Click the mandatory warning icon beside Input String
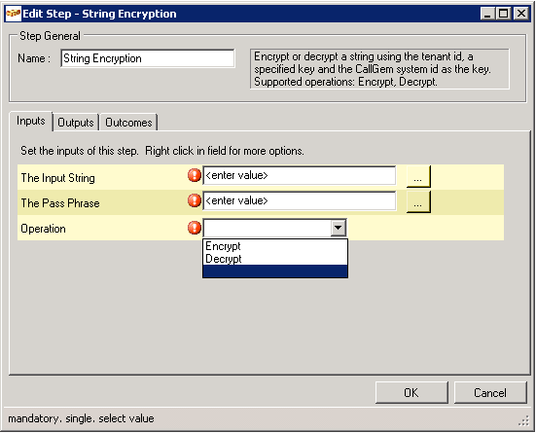Screen dimensions: 536x433 (x=195, y=175)
